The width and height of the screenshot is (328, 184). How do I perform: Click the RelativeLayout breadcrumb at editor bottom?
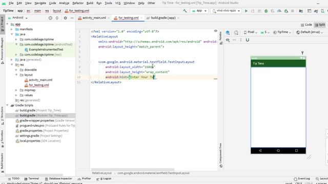point(102,173)
